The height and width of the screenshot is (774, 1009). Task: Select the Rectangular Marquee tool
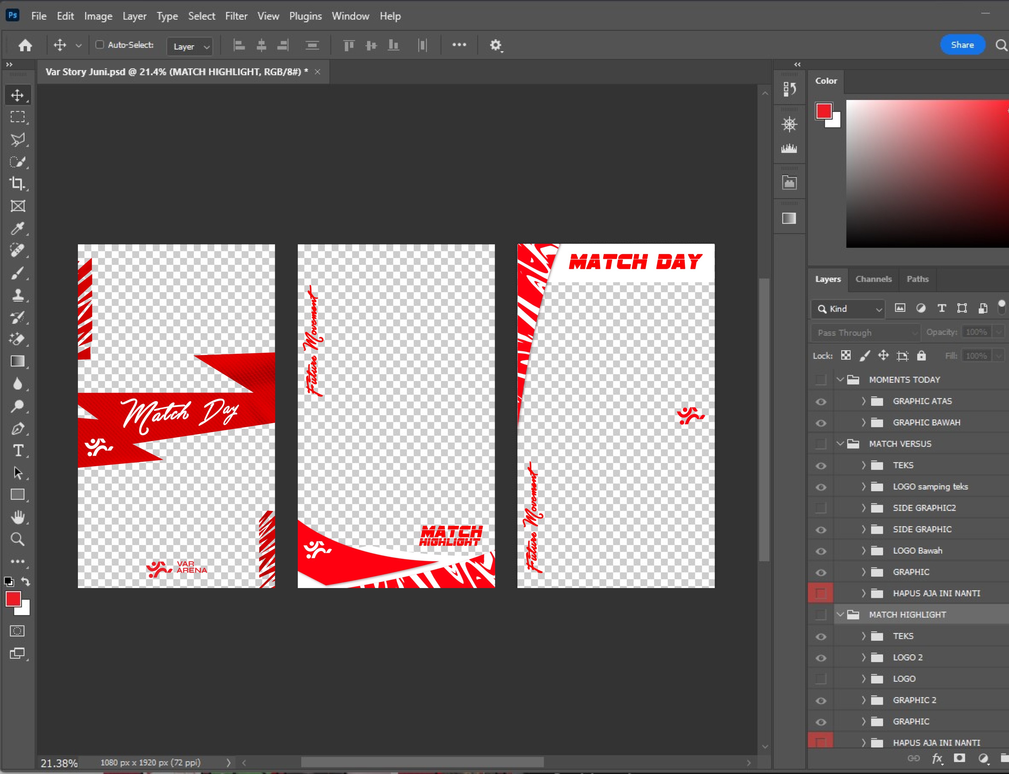pyautogui.click(x=18, y=117)
